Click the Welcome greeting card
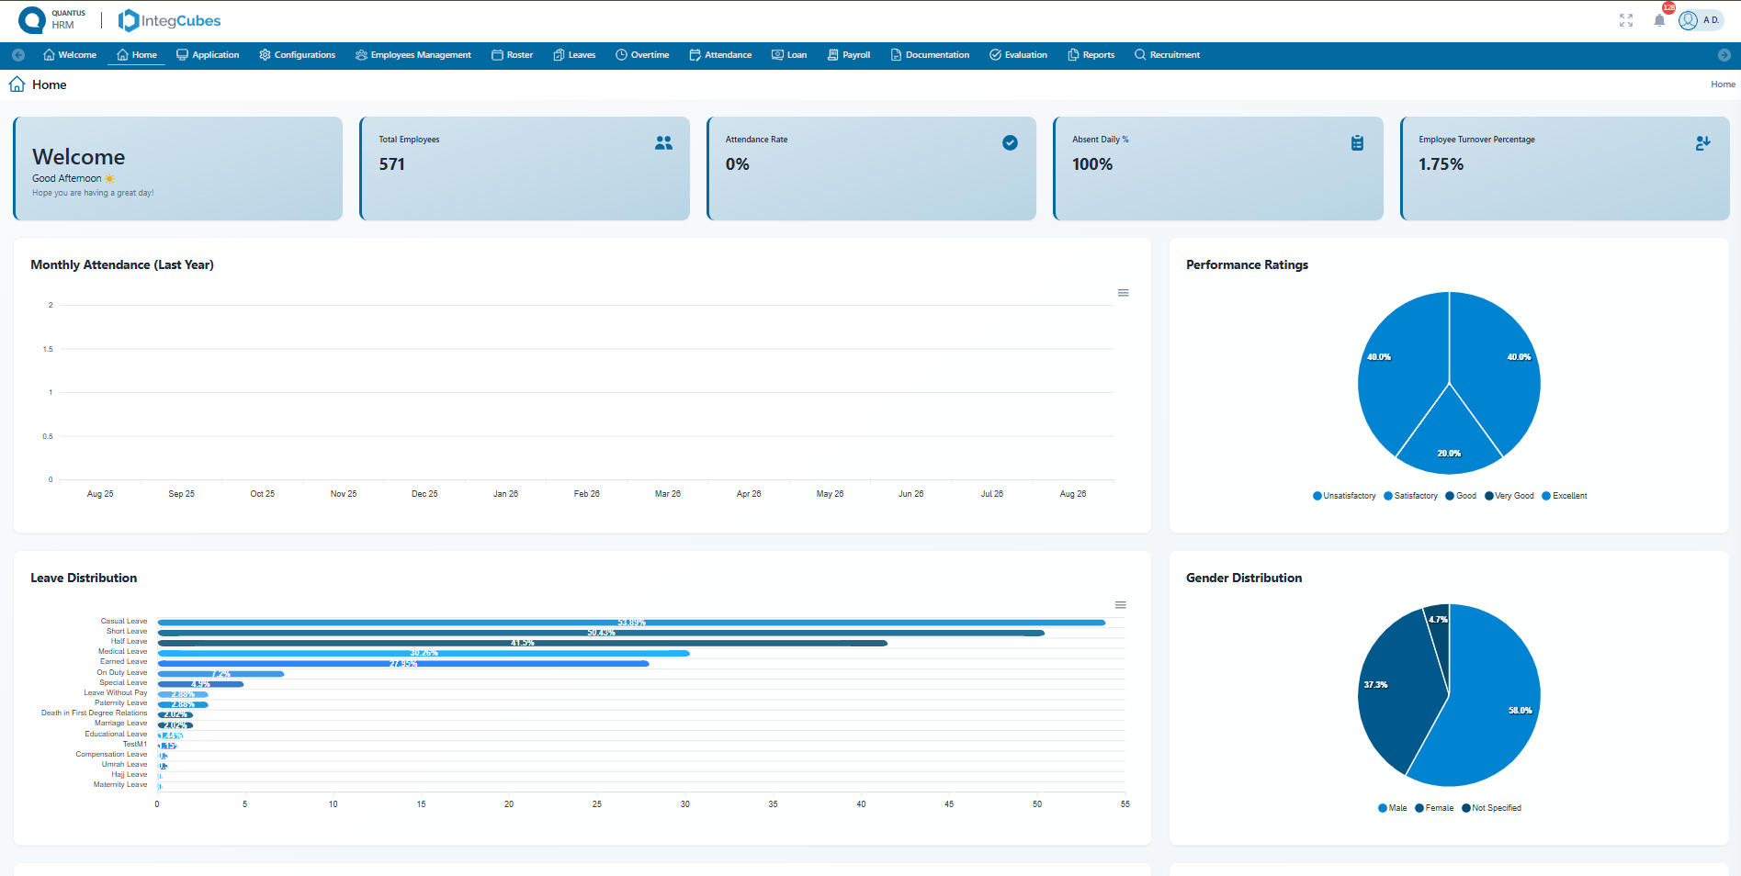 (178, 168)
